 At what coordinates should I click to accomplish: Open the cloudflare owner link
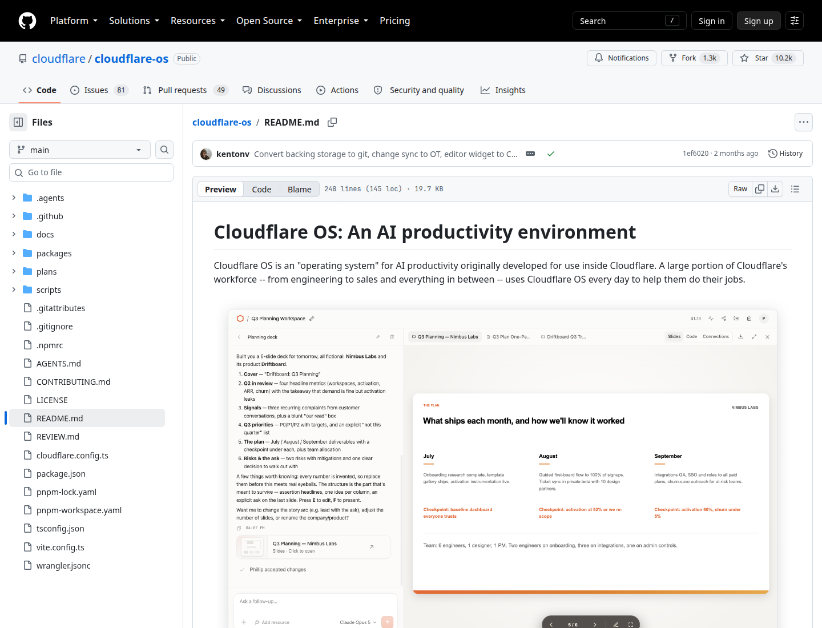59,59
